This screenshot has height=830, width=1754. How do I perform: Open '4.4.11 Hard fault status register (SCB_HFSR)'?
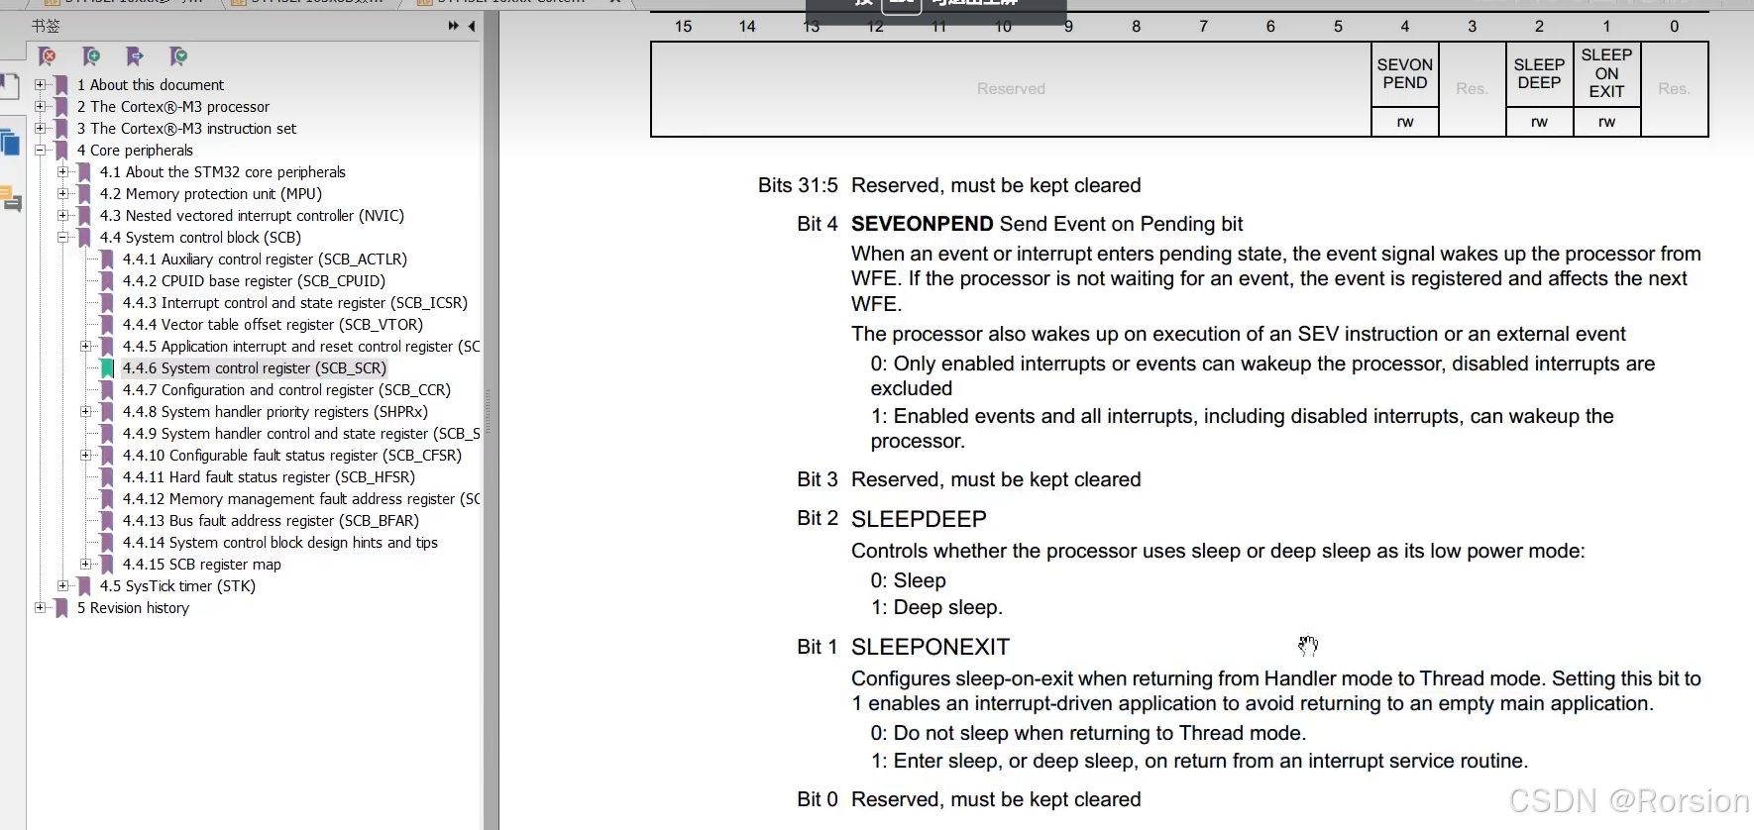point(269,477)
